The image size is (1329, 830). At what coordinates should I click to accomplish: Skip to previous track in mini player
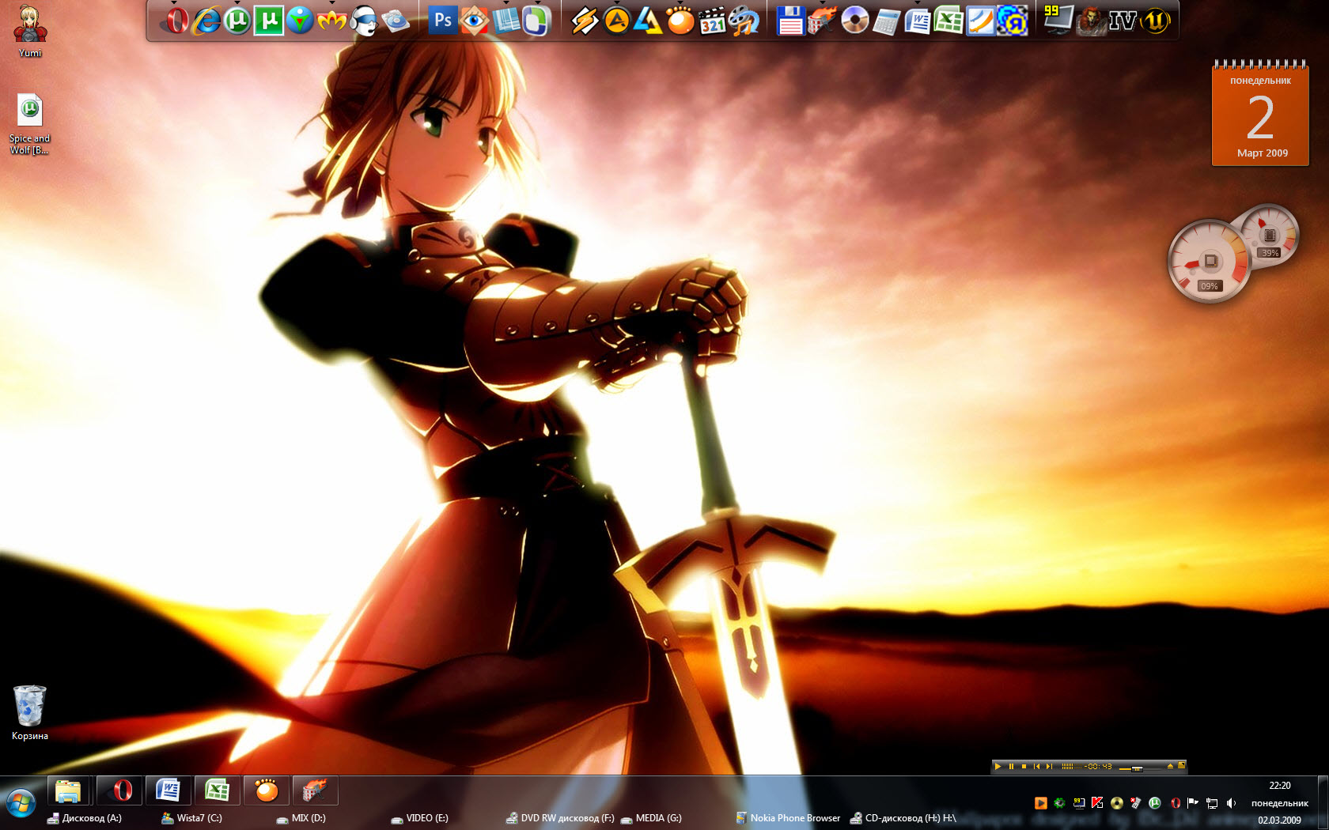[1036, 766]
